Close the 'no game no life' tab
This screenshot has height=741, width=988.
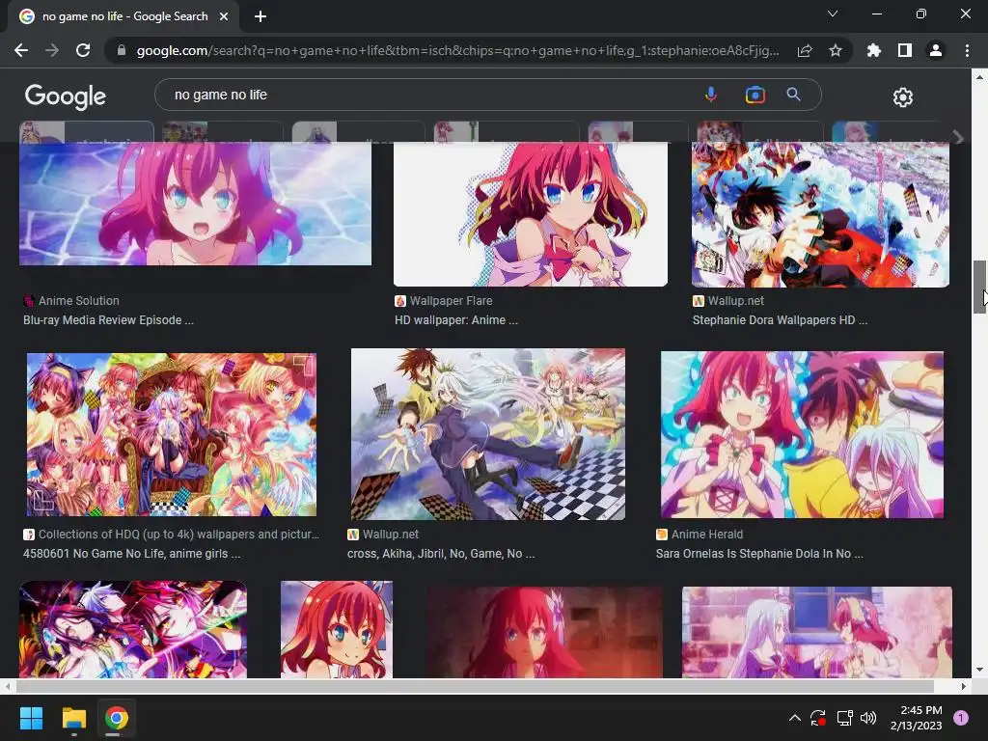pyautogui.click(x=224, y=16)
